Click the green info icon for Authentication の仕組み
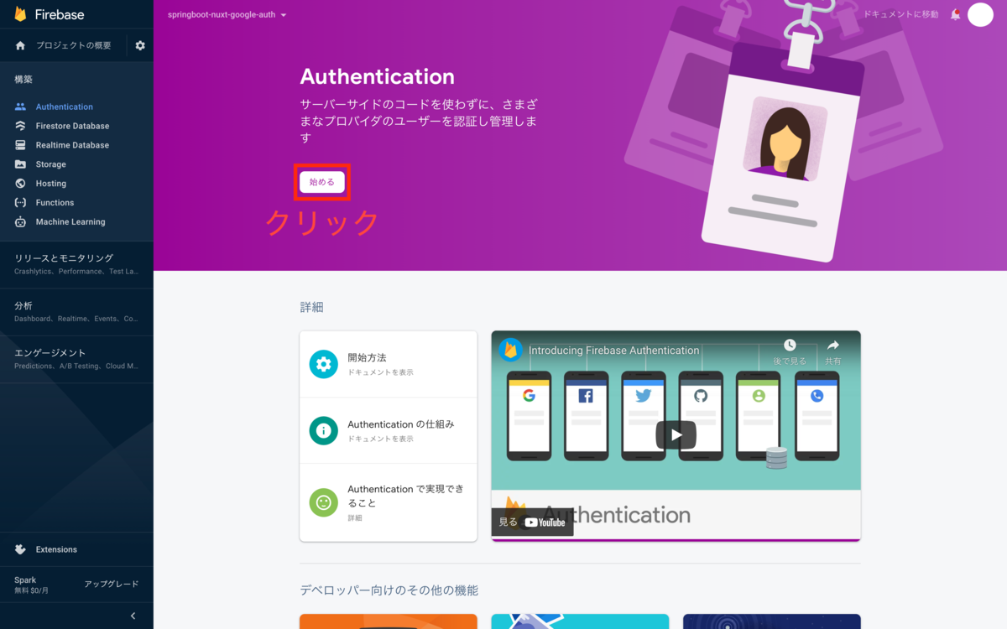 [x=324, y=430]
